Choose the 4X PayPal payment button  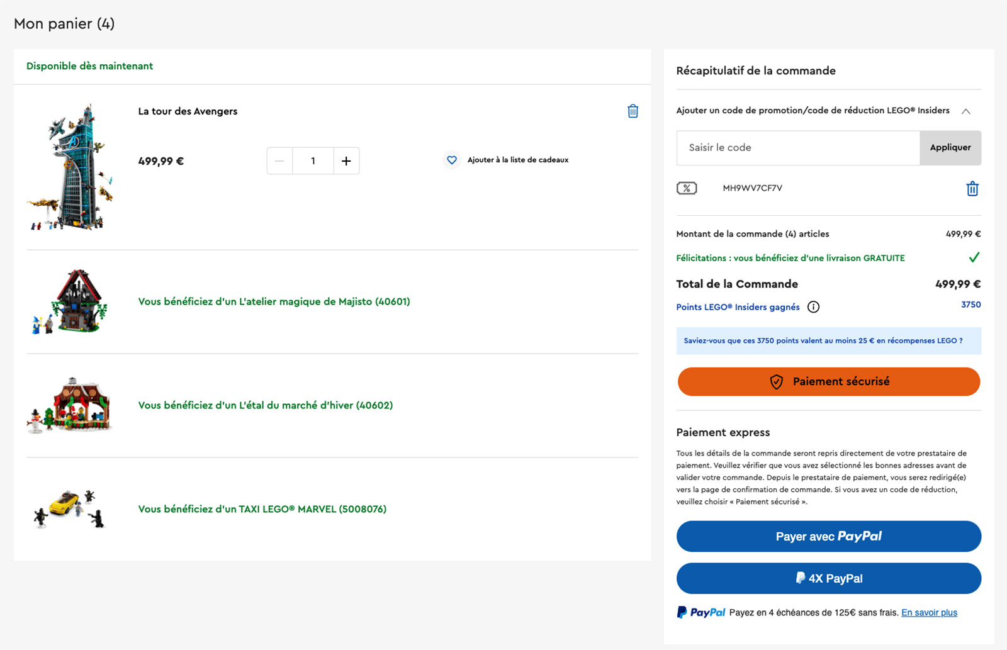pyautogui.click(x=828, y=578)
